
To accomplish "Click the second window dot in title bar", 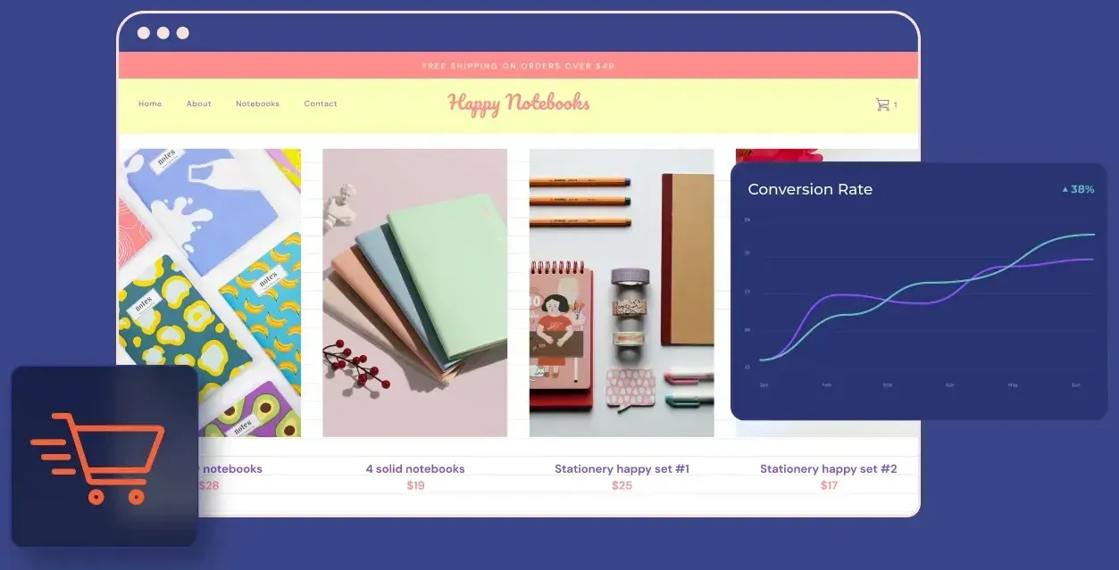I will [163, 33].
